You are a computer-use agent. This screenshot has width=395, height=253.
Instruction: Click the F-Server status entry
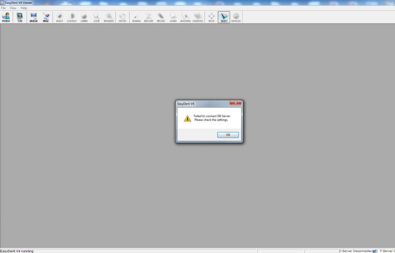click(387, 251)
